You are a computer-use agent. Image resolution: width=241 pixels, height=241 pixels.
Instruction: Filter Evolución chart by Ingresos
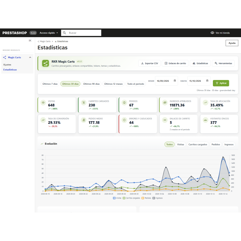click(x=229, y=144)
